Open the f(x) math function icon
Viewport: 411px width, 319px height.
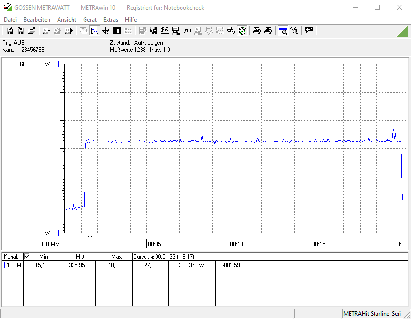(187, 31)
